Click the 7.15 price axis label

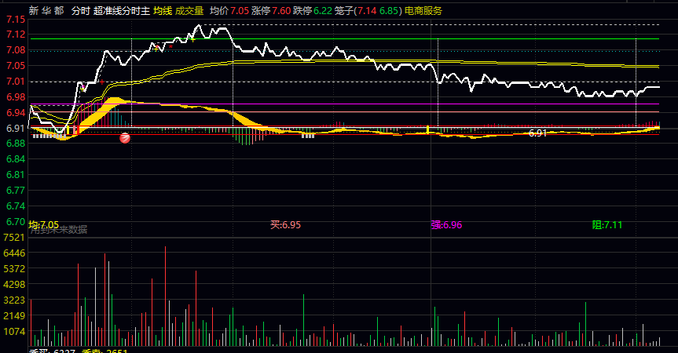(16, 20)
